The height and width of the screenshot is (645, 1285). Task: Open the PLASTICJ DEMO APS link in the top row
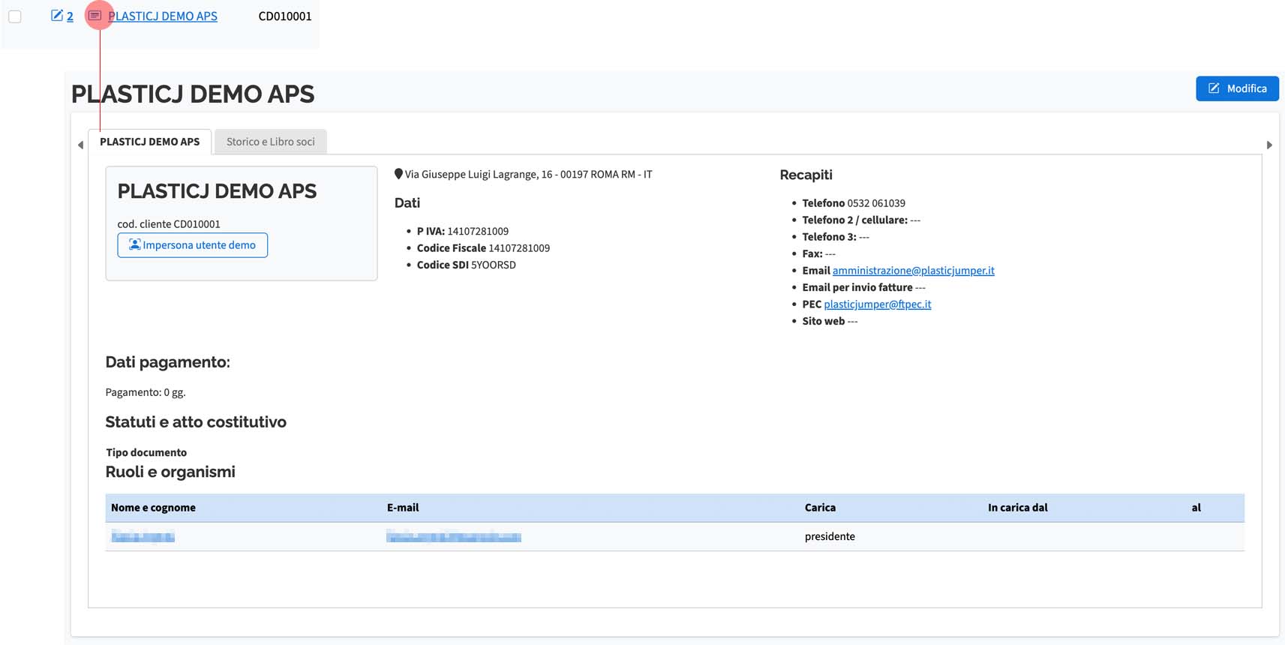click(x=163, y=16)
